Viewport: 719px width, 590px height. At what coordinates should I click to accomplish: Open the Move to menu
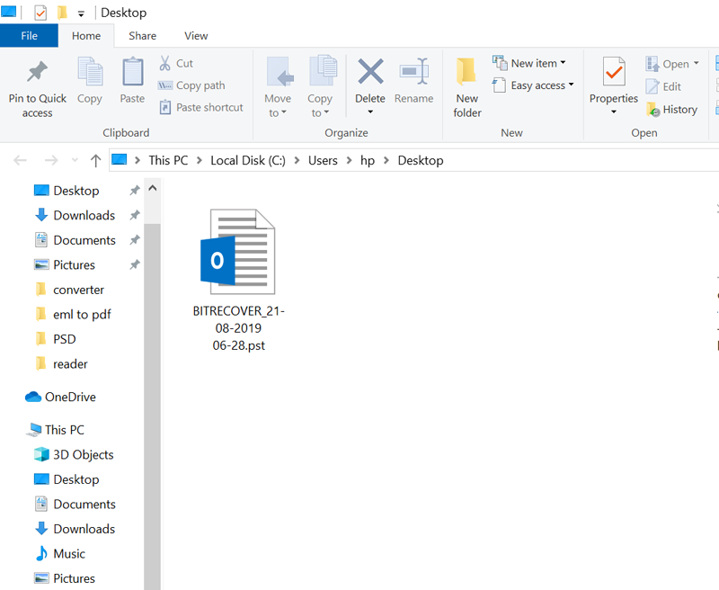click(x=278, y=86)
